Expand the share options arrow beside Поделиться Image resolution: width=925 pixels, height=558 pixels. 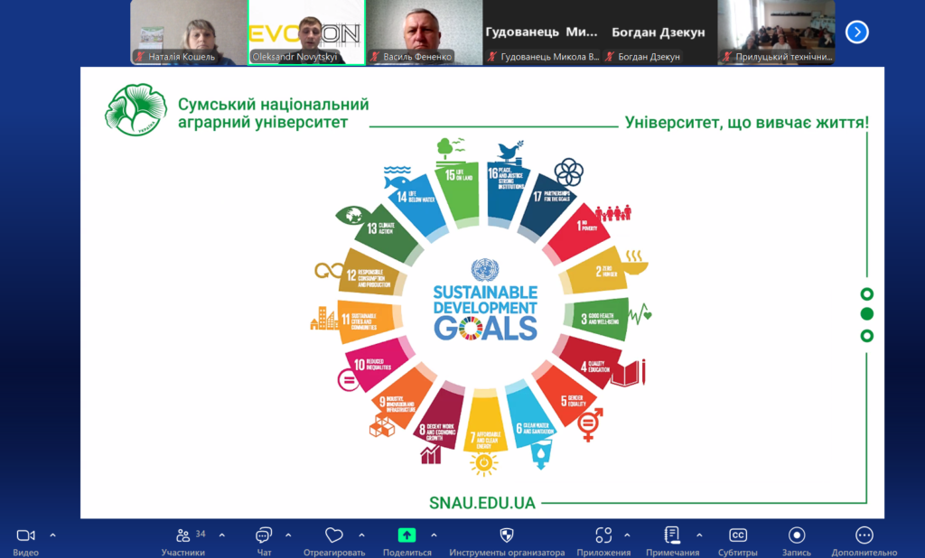[434, 535]
